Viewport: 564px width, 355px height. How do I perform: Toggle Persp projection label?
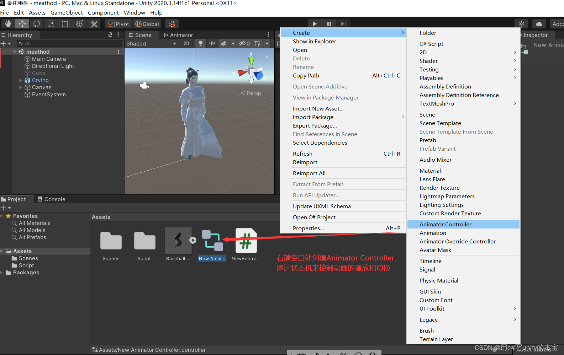tap(251, 93)
